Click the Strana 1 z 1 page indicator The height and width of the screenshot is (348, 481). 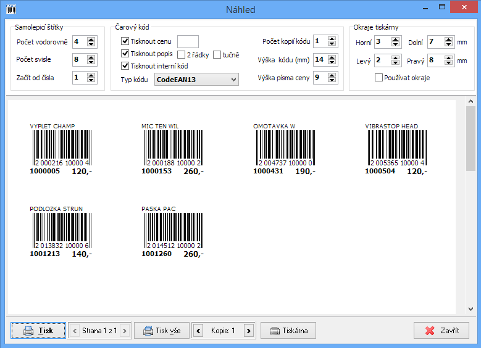(99, 331)
